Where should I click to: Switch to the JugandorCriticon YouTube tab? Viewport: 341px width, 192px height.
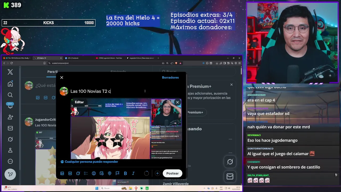tap(109, 58)
